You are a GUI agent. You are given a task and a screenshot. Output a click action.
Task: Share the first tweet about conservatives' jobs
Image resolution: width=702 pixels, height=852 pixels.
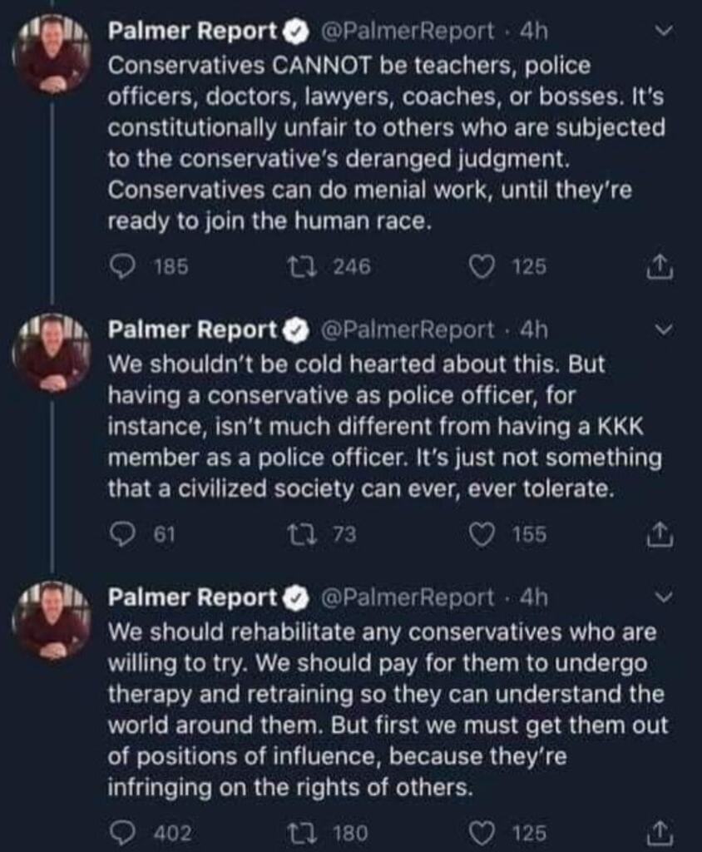pyautogui.click(x=659, y=267)
